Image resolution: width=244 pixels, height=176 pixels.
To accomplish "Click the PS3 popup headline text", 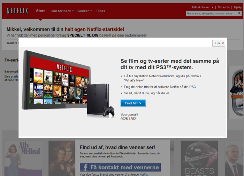I will 170,64.
